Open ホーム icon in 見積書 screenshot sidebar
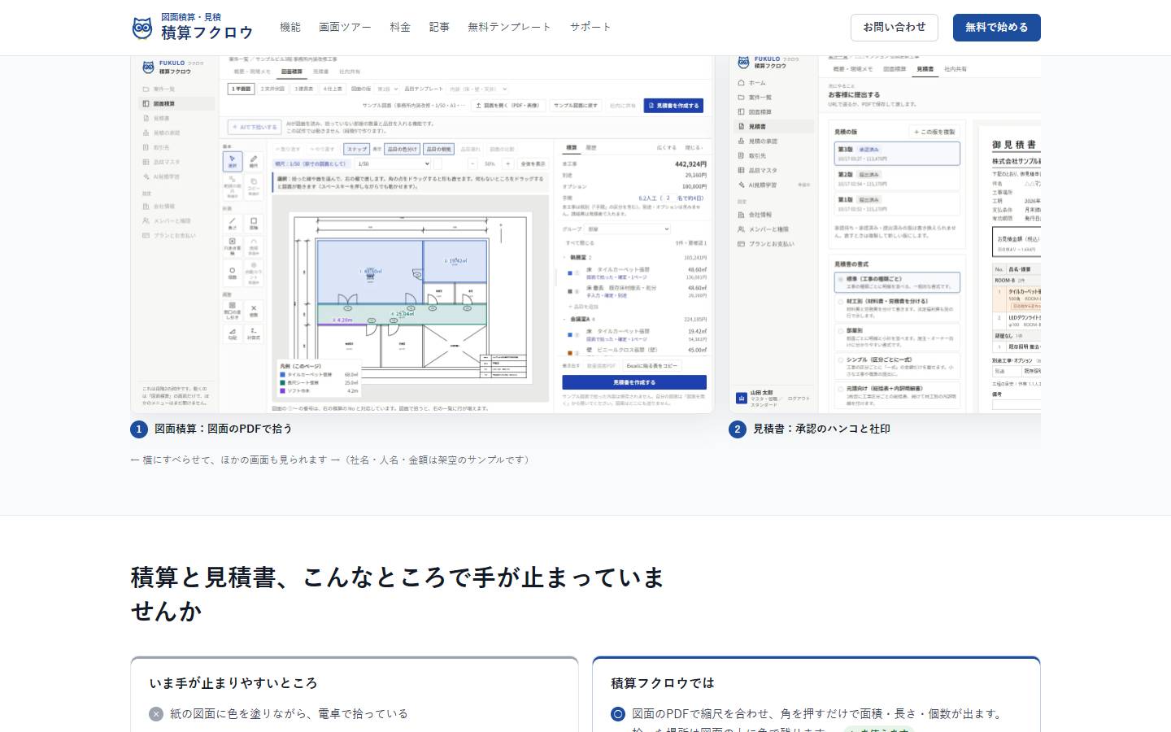The height and width of the screenshot is (732, 1171). point(742,83)
